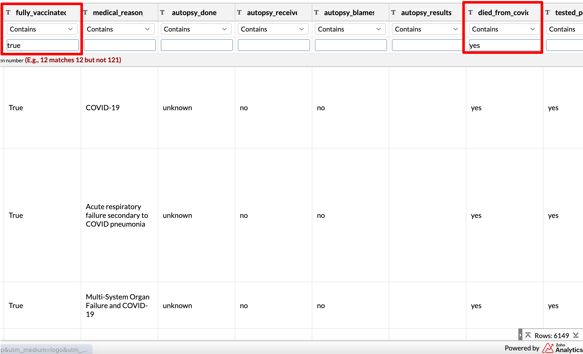Jump to last row using bottom arrow icon
583x354 pixels.
576,335
